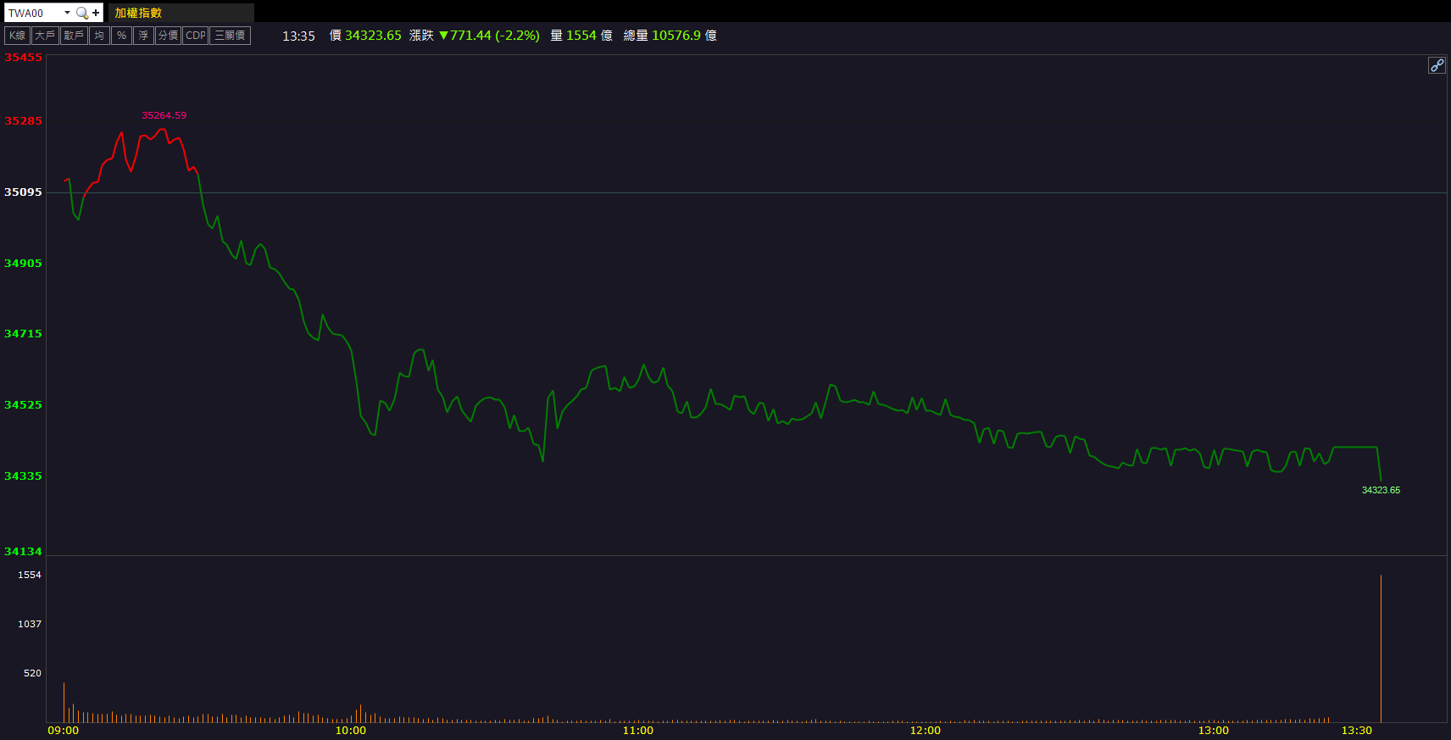Click the 加權指數 title label
1451x740 pixels.
[x=138, y=13]
